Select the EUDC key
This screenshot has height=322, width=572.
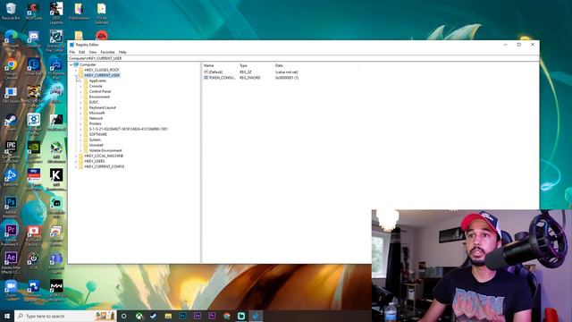coord(94,102)
